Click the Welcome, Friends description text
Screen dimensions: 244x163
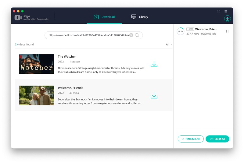tap(101, 101)
